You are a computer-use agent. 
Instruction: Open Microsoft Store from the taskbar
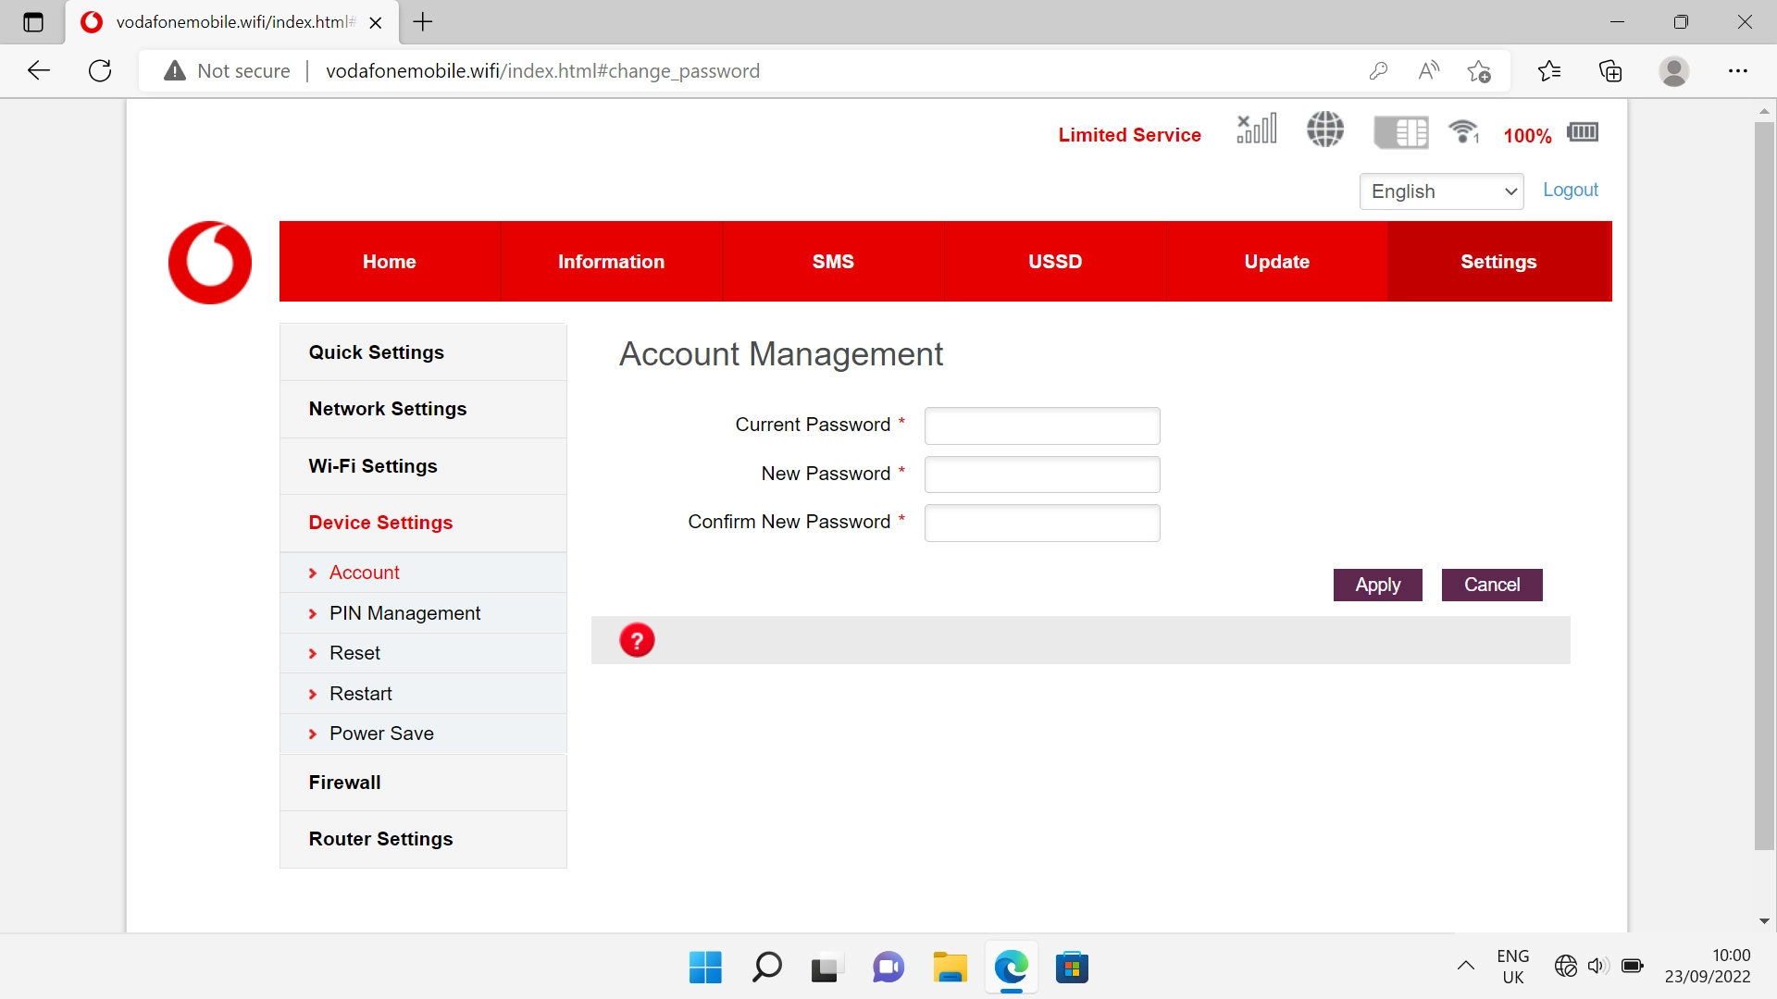[1072, 968]
